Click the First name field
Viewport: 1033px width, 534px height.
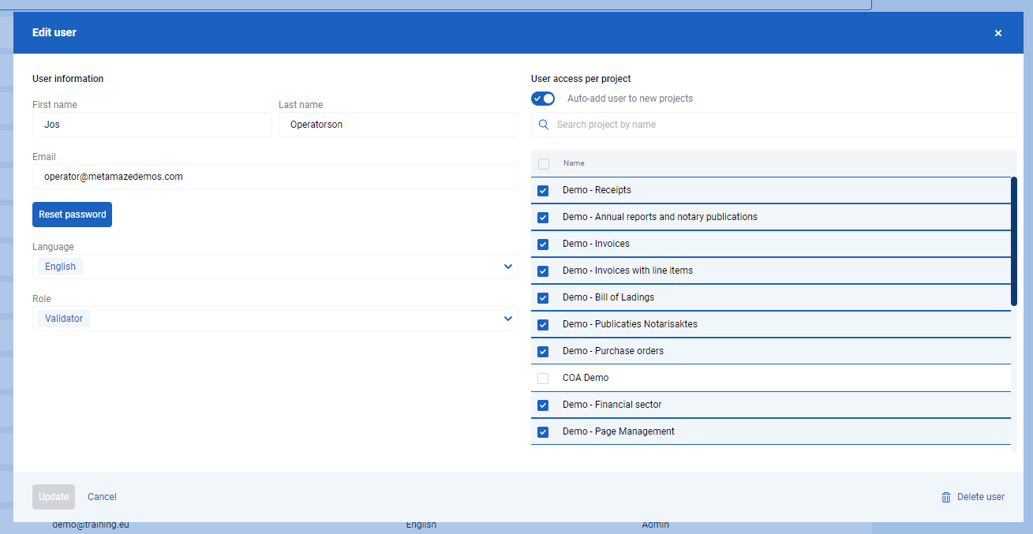click(152, 125)
